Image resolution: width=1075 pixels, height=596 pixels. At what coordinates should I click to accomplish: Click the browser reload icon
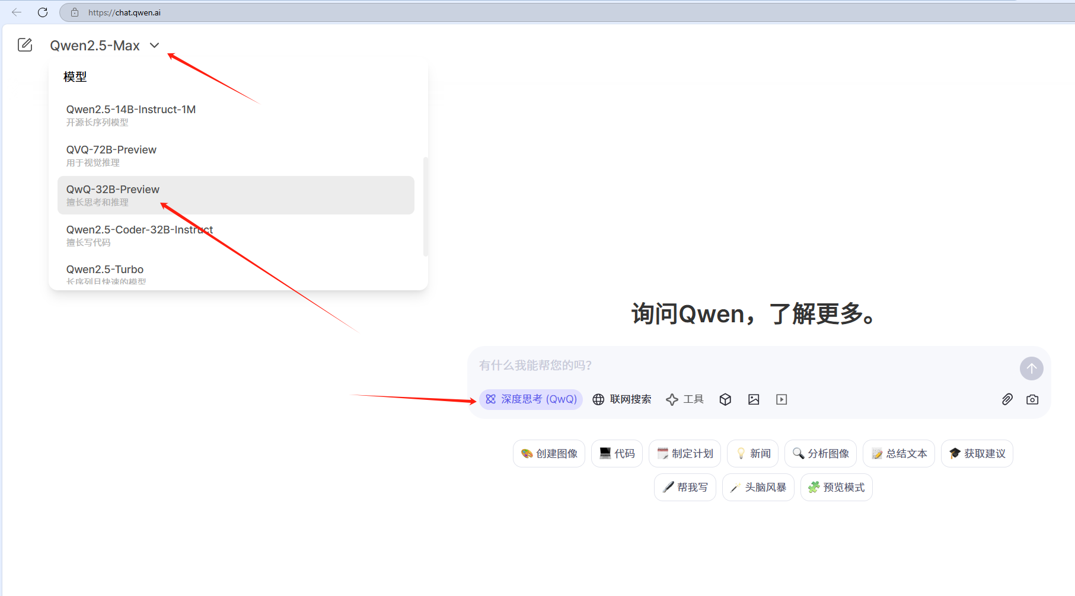(x=43, y=12)
